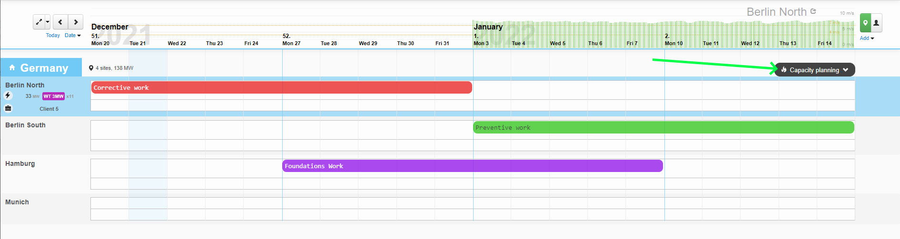This screenshot has height=239, width=900.
Task: Select the purple Foundations Work task bar
Action: click(x=472, y=166)
